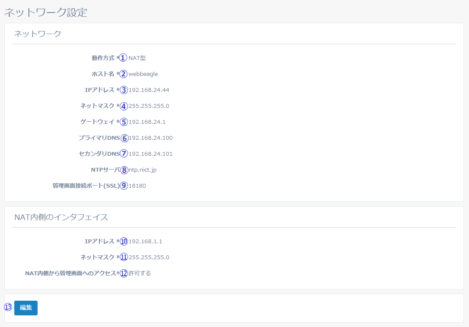This screenshot has height=327, width=469.
Task: Select the NAT inside IP 192.168.1.1
Action: [x=145, y=241]
